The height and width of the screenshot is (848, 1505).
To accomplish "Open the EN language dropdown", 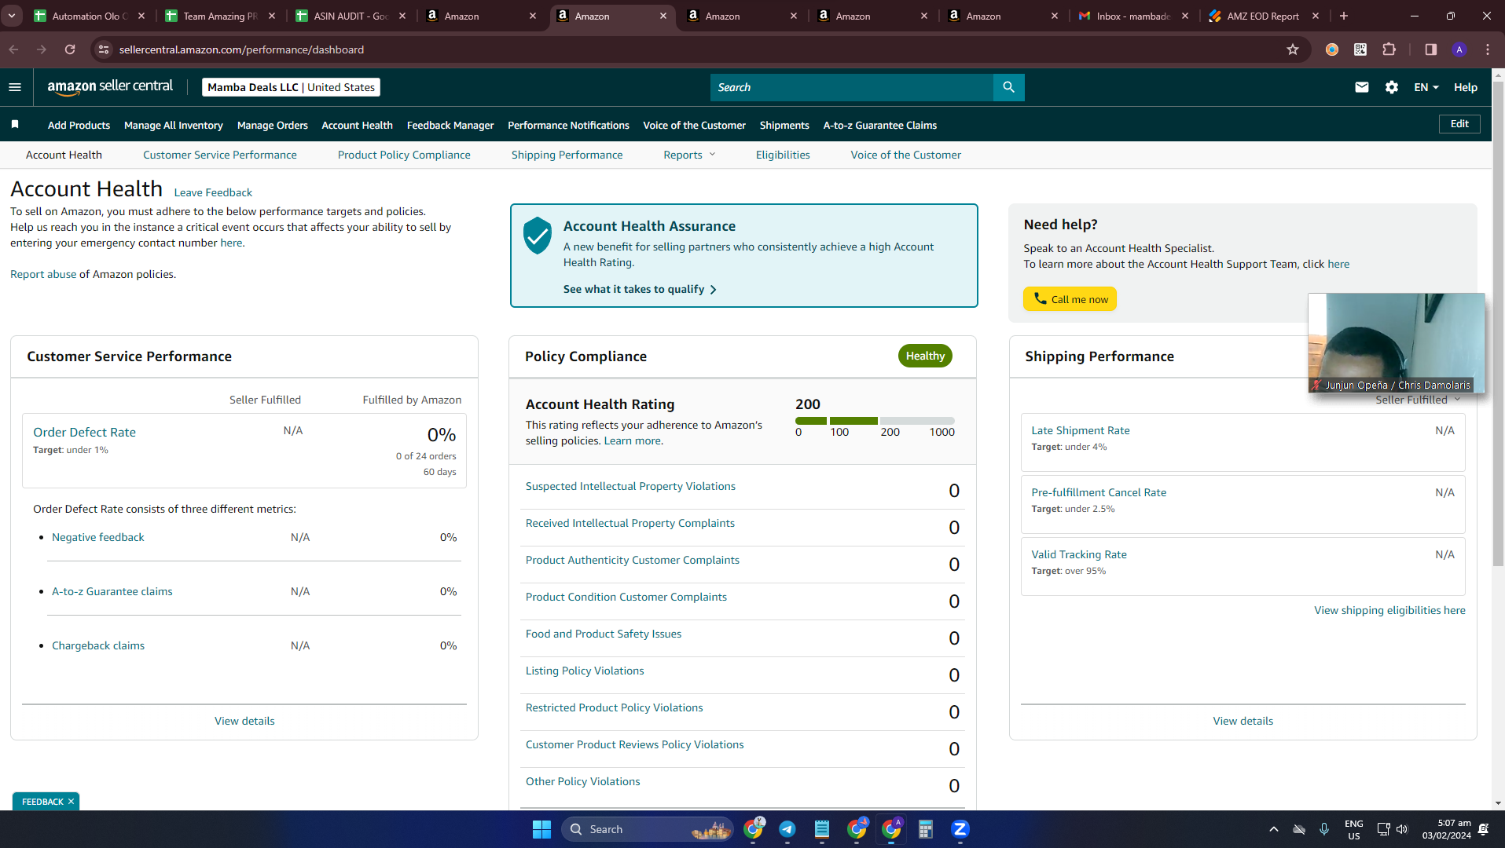I will point(1426,87).
